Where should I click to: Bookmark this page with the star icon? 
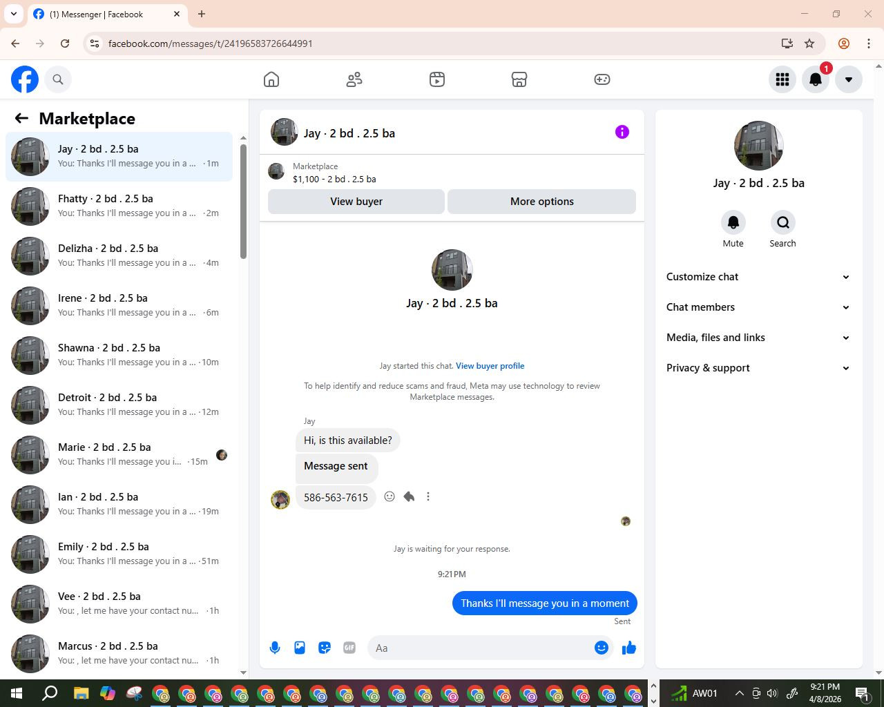click(x=809, y=43)
